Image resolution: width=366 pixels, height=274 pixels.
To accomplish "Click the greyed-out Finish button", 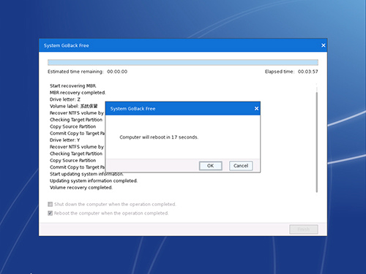I will click(x=304, y=229).
